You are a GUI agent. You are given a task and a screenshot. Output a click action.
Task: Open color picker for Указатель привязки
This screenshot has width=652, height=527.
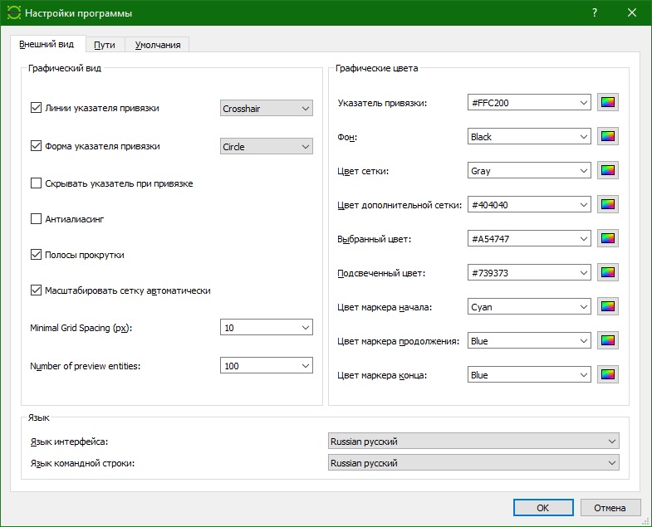(x=608, y=103)
